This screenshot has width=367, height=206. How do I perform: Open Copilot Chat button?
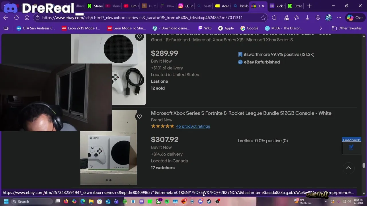(355, 17)
